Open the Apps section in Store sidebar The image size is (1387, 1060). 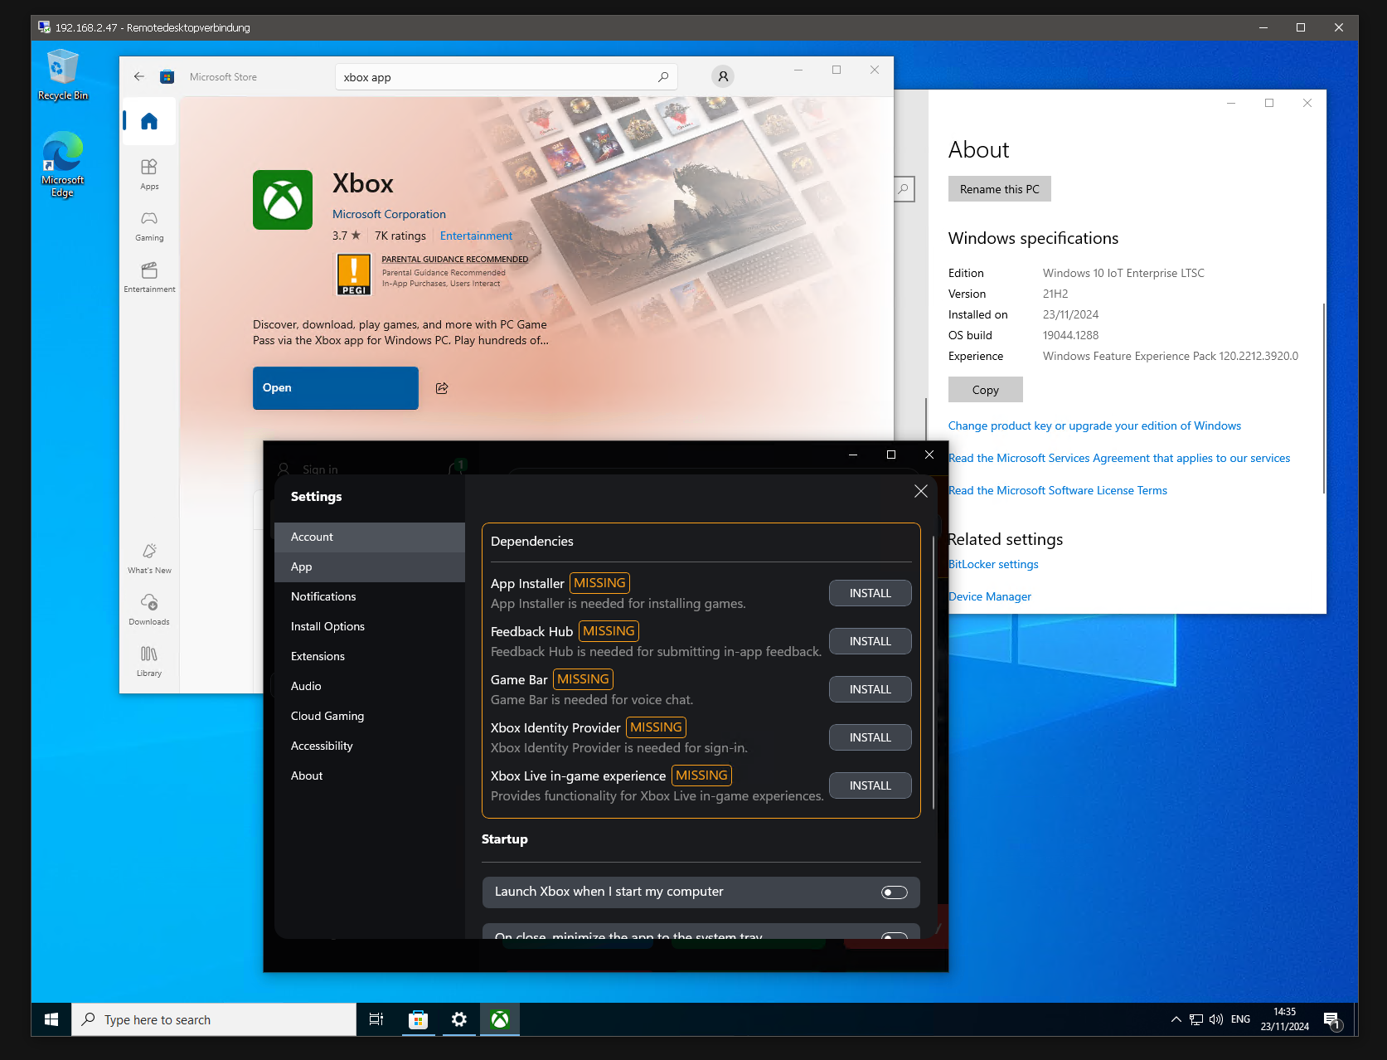point(149,174)
